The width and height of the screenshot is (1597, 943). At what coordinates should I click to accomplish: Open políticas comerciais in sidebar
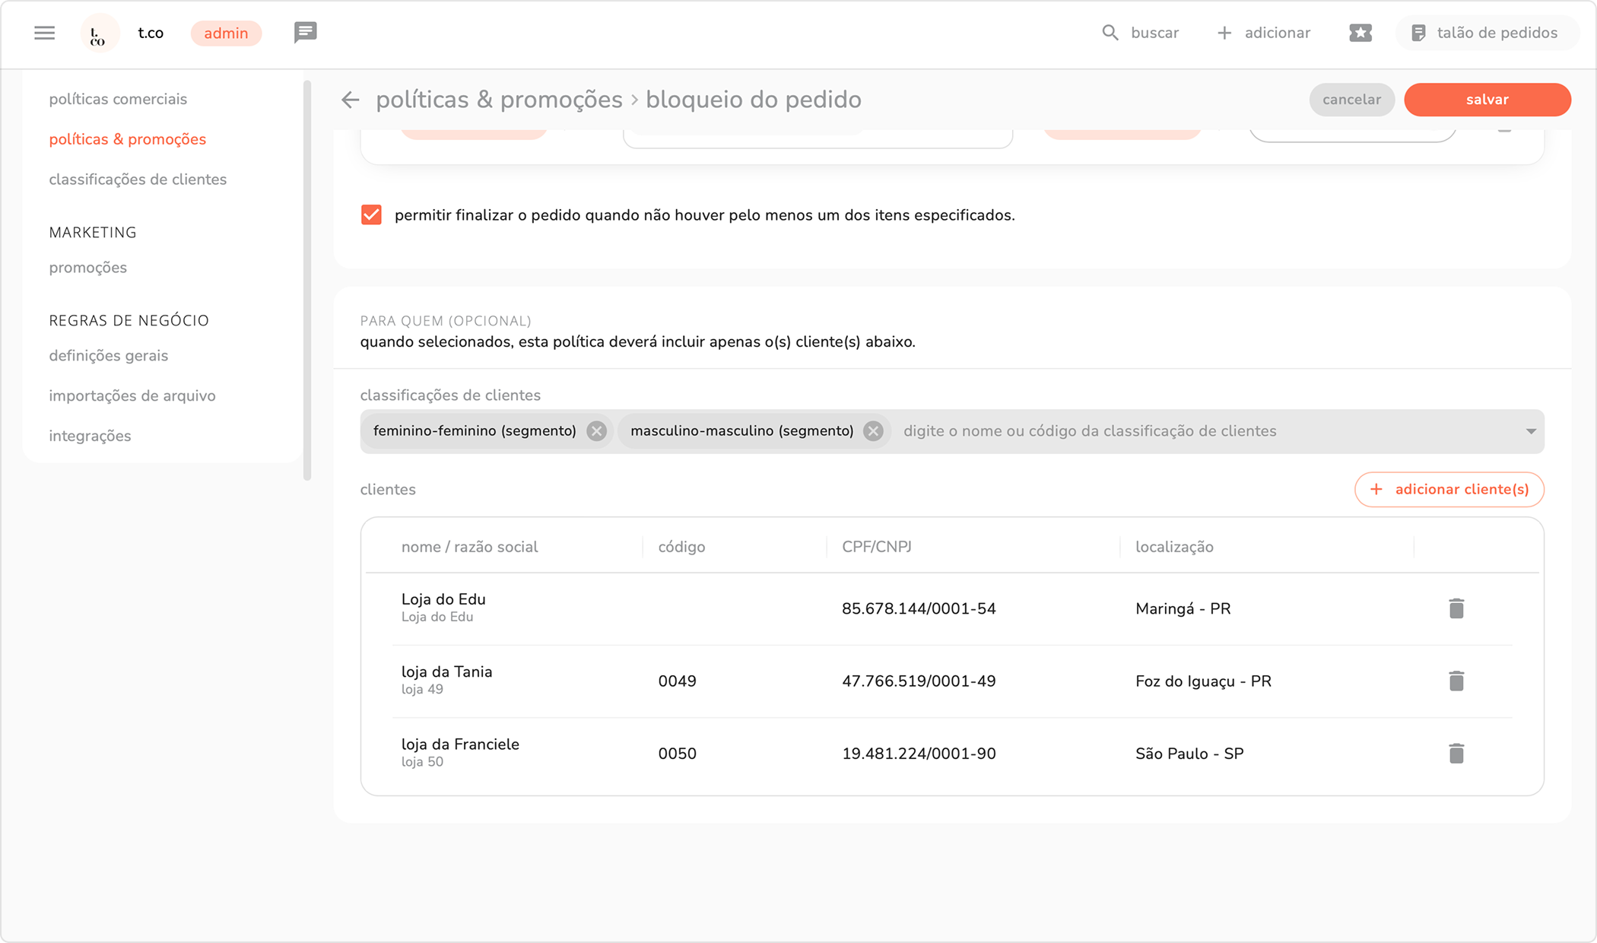coord(118,99)
